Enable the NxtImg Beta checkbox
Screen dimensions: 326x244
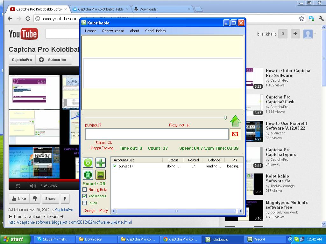[85, 189]
